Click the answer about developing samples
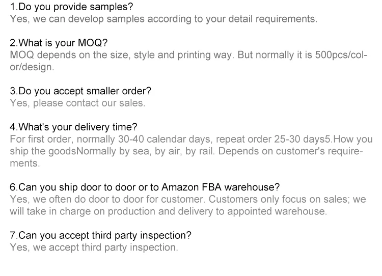Image resolution: width=382 pixels, height=276 pixels. pyautogui.click(x=163, y=20)
